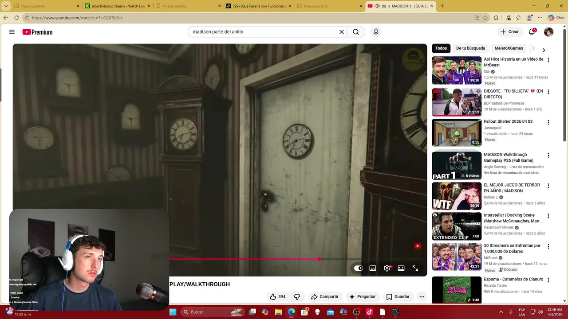Show hidden system tray icons
The image size is (568, 319).
coord(501,312)
